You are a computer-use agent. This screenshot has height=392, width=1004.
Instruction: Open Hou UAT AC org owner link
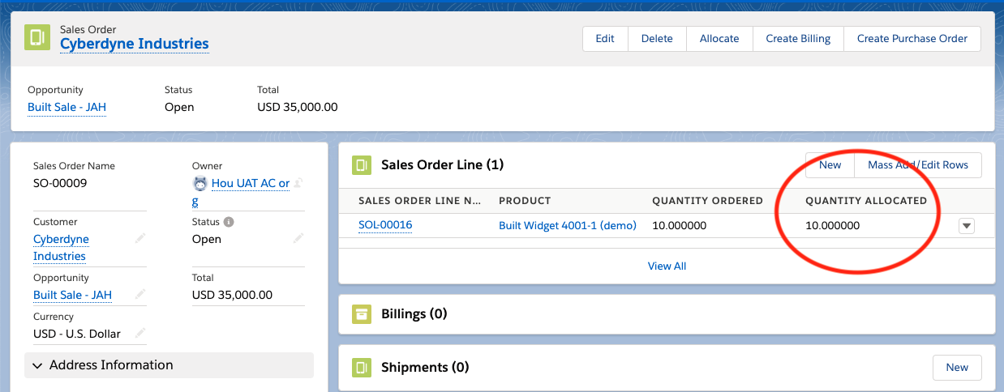[251, 184]
